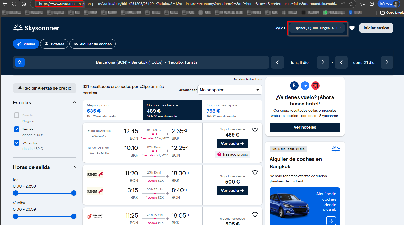Click the Ida slider right handle
Viewport: 404px width, 225px height.
tap(74, 193)
